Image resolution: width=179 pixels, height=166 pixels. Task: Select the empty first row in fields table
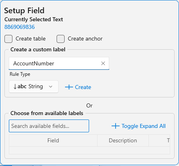[89, 150]
